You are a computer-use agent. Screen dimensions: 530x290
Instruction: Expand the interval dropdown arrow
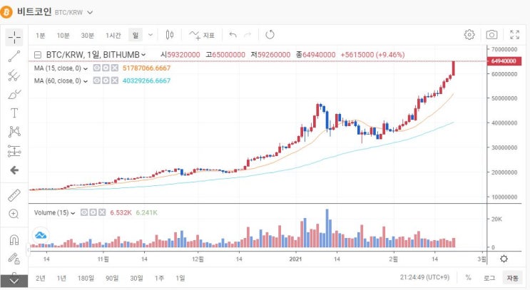151,35
